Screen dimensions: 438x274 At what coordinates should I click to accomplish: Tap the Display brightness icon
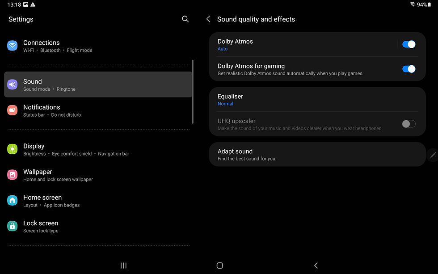(x=13, y=149)
